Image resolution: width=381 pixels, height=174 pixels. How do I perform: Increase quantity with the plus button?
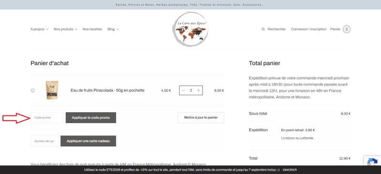199,90
